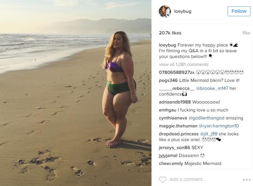Follow the loeybug account
The width and height of the screenshot is (253, 186).
pyautogui.click(x=239, y=11)
